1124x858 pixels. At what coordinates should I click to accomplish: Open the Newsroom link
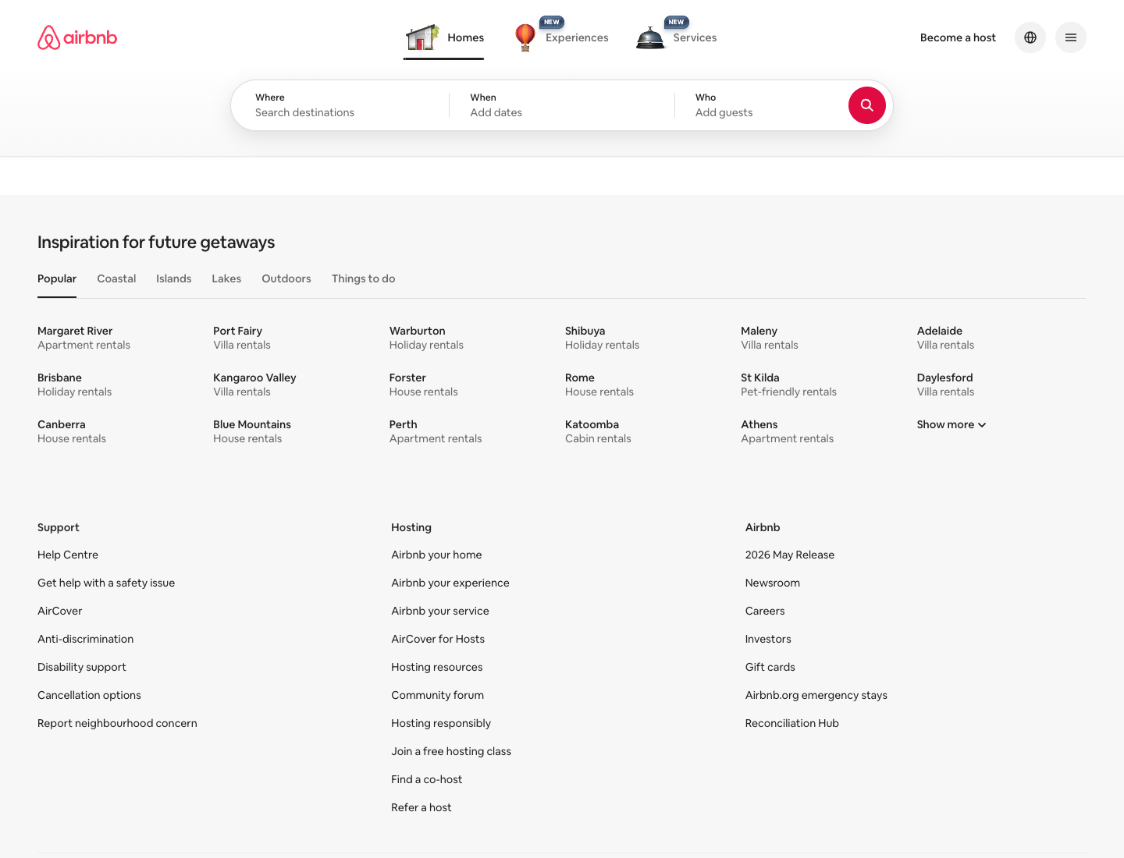pyautogui.click(x=773, y=583)
